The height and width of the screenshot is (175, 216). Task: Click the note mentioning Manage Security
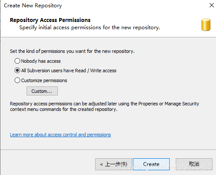(105, 104)
